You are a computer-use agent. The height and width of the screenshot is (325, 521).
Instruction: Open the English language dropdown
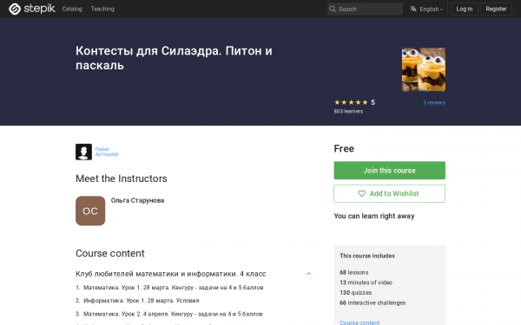coord(431,10)
